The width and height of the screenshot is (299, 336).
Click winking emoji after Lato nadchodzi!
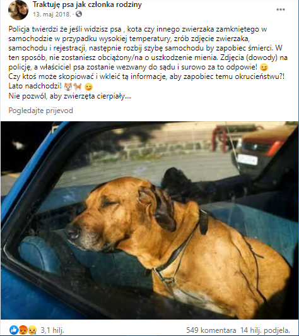click(x=88, y=87)
